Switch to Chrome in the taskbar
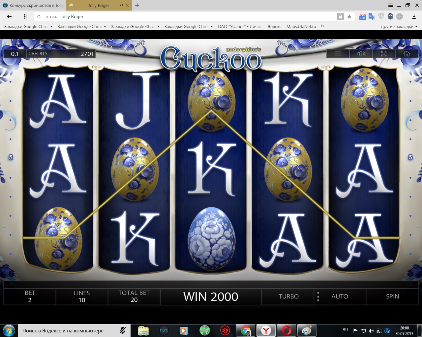Screen dimensions: 422x337 click(246, 330)
